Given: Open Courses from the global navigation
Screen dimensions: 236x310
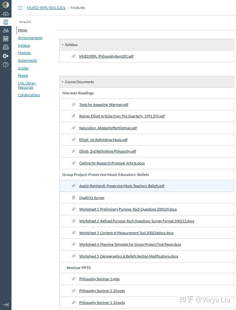Looking at the screenshot, I should pos(5,22).
